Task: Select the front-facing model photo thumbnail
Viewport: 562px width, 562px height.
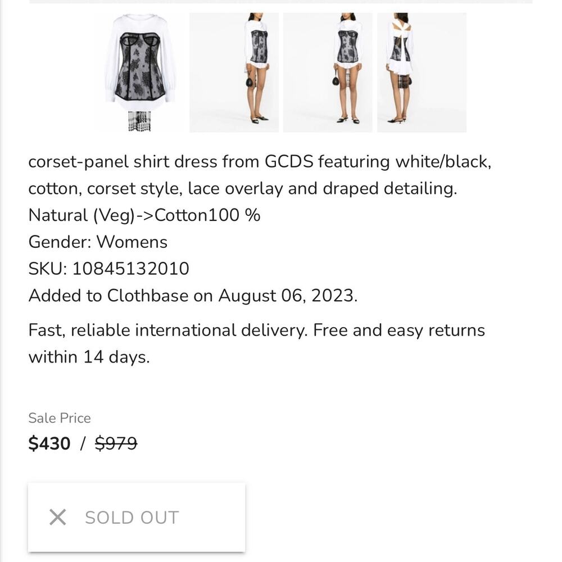Action: [328, 72]
